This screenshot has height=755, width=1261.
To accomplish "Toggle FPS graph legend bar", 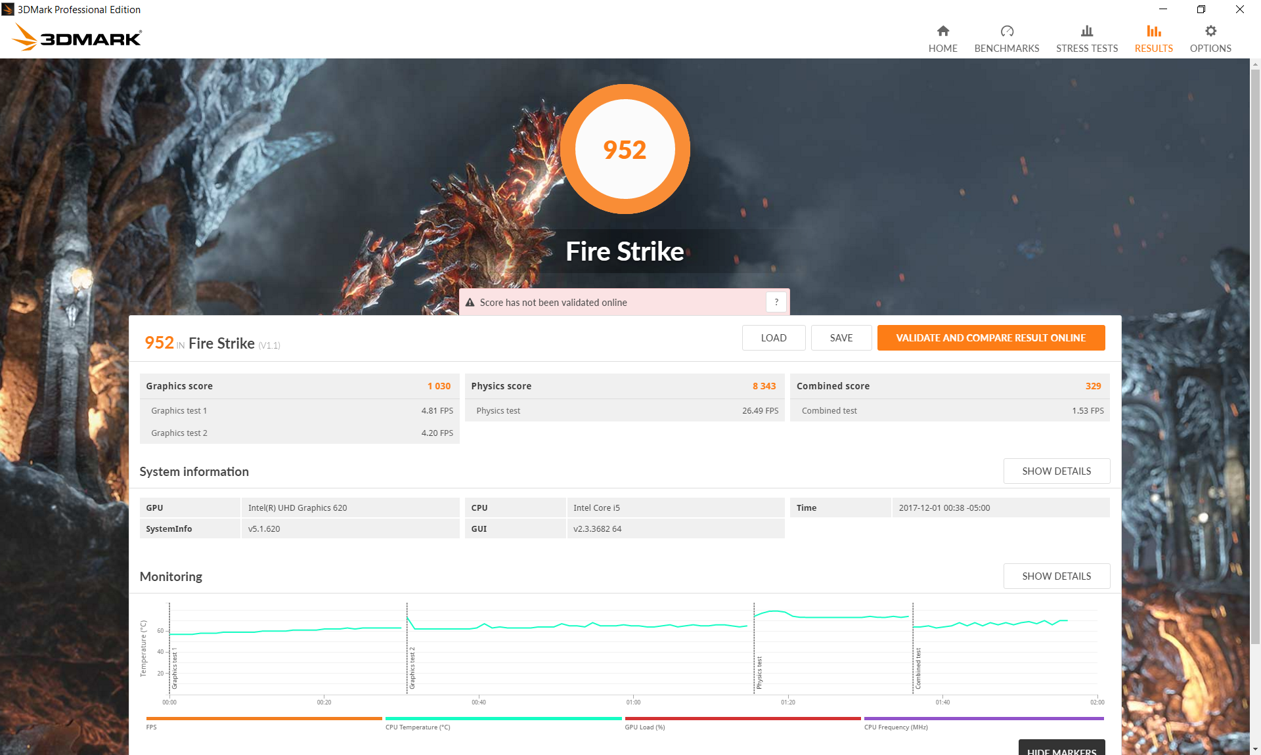I will point(263,719).
